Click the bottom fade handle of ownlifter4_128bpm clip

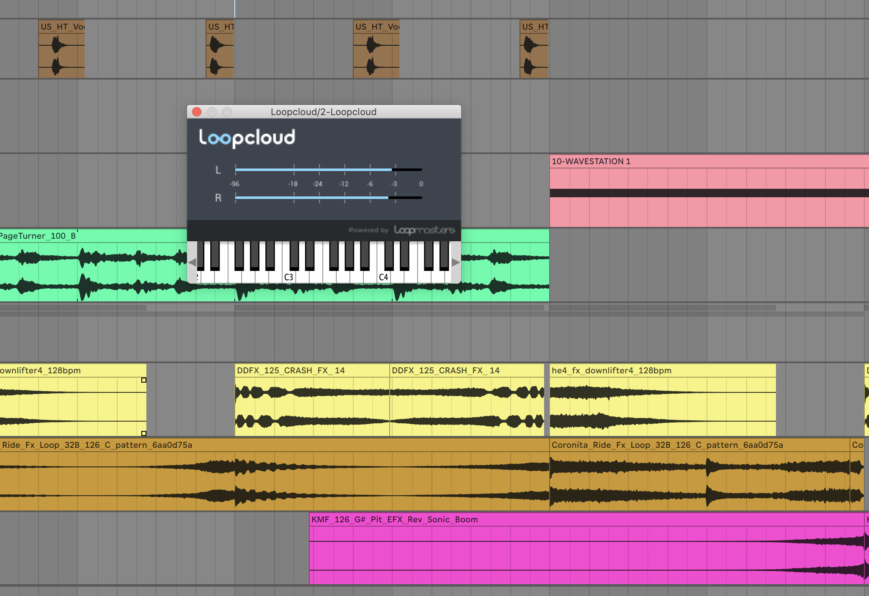click(x=144, y=433)
